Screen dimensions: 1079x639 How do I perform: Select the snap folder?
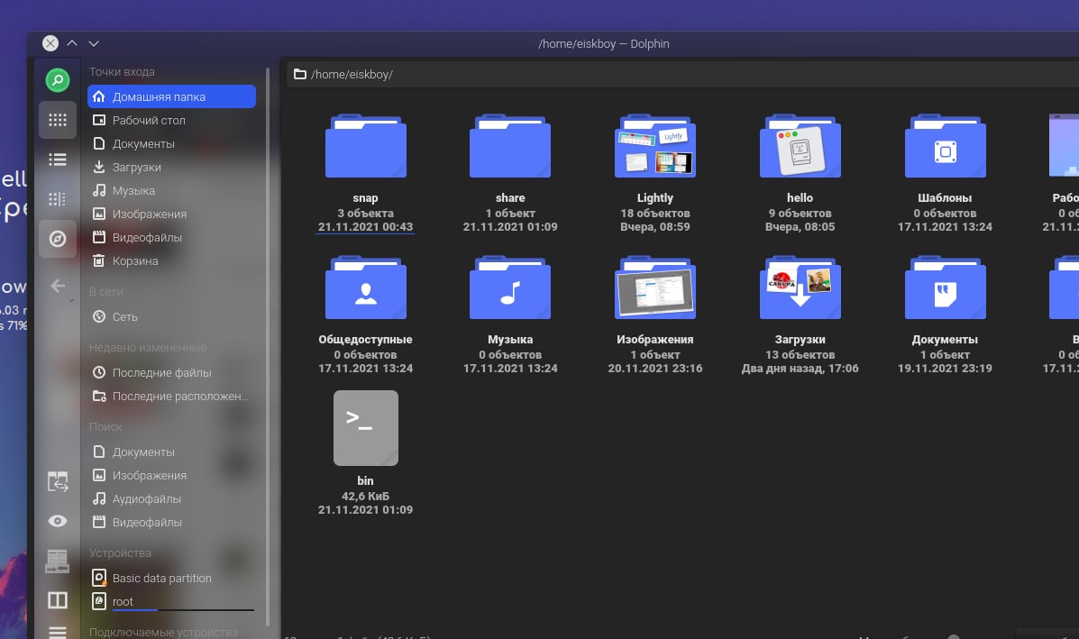[365, 173]
